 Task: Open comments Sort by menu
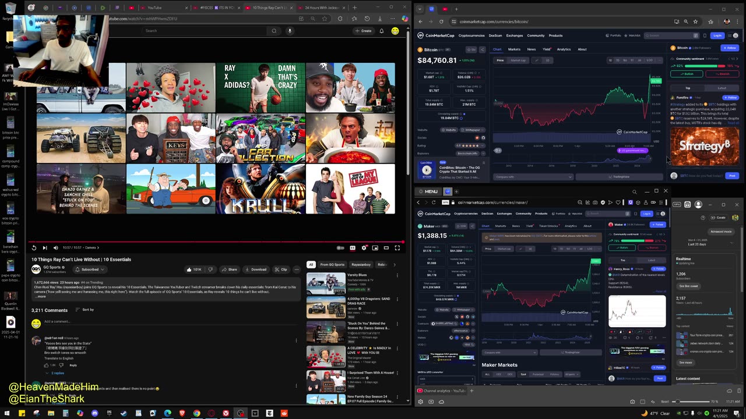click(85, 310)
